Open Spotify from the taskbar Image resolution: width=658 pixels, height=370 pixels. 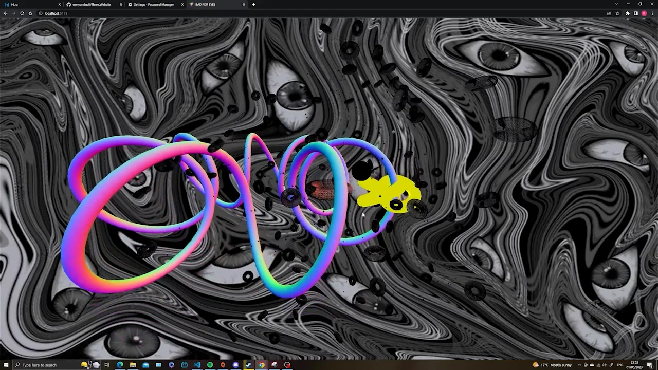click(x=210, y=365)
